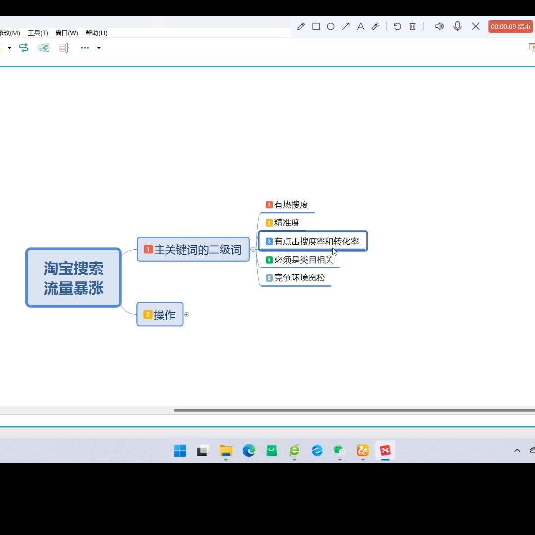Click the orange priority 2 marker on 精准度
The height and width of the screenshot is (535, 535).
[269, 223]
